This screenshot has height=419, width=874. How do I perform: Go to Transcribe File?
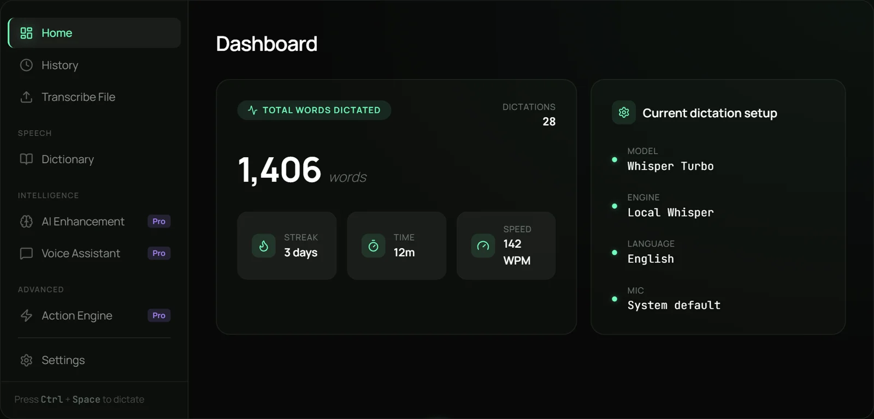pos(95,97)
